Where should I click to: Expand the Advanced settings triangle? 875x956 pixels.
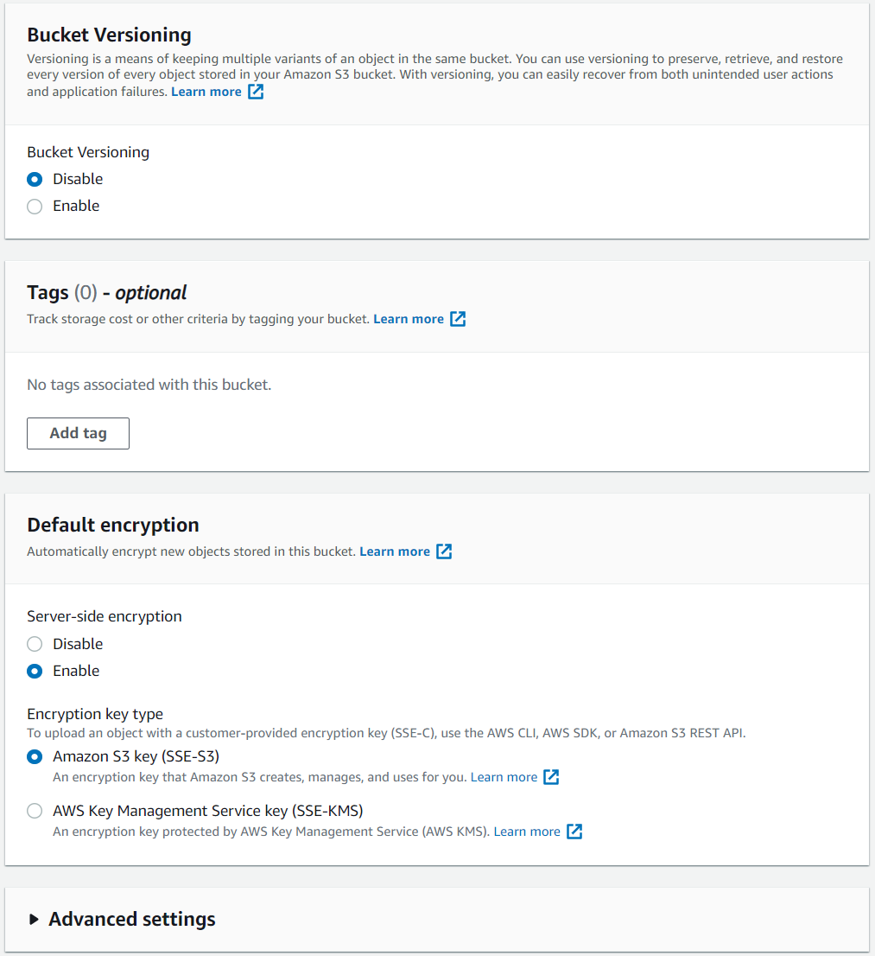[35, 919]
